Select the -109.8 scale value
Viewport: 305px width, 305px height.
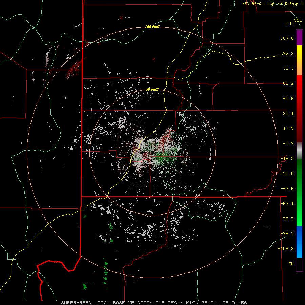click(x=286, y=249)
